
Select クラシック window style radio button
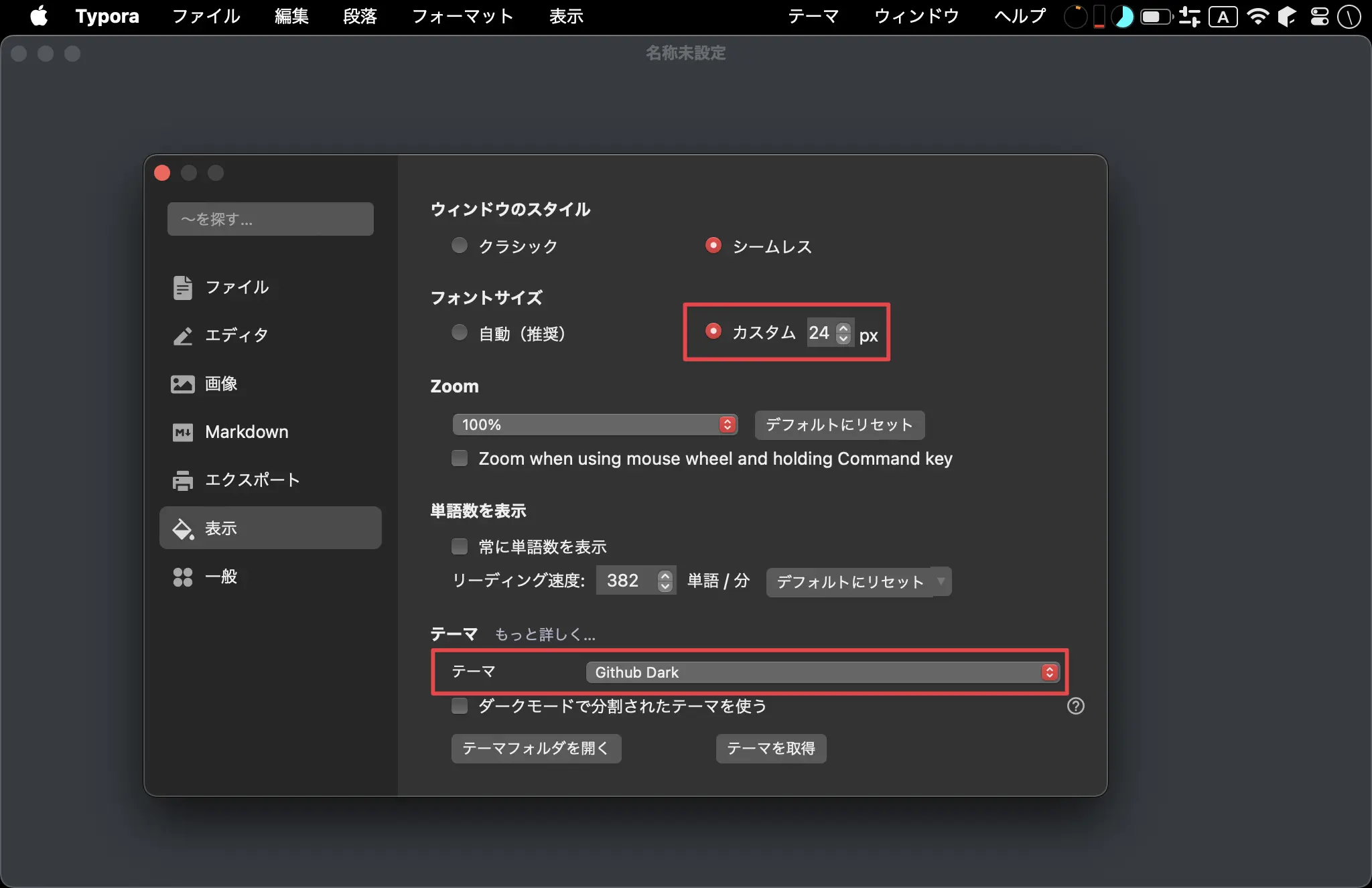[x=459, y=245]
